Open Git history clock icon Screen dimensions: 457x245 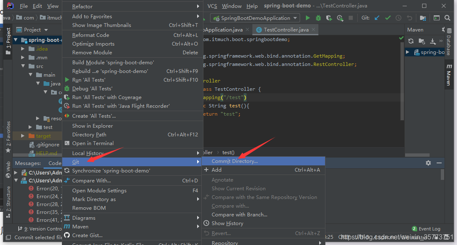398,18
